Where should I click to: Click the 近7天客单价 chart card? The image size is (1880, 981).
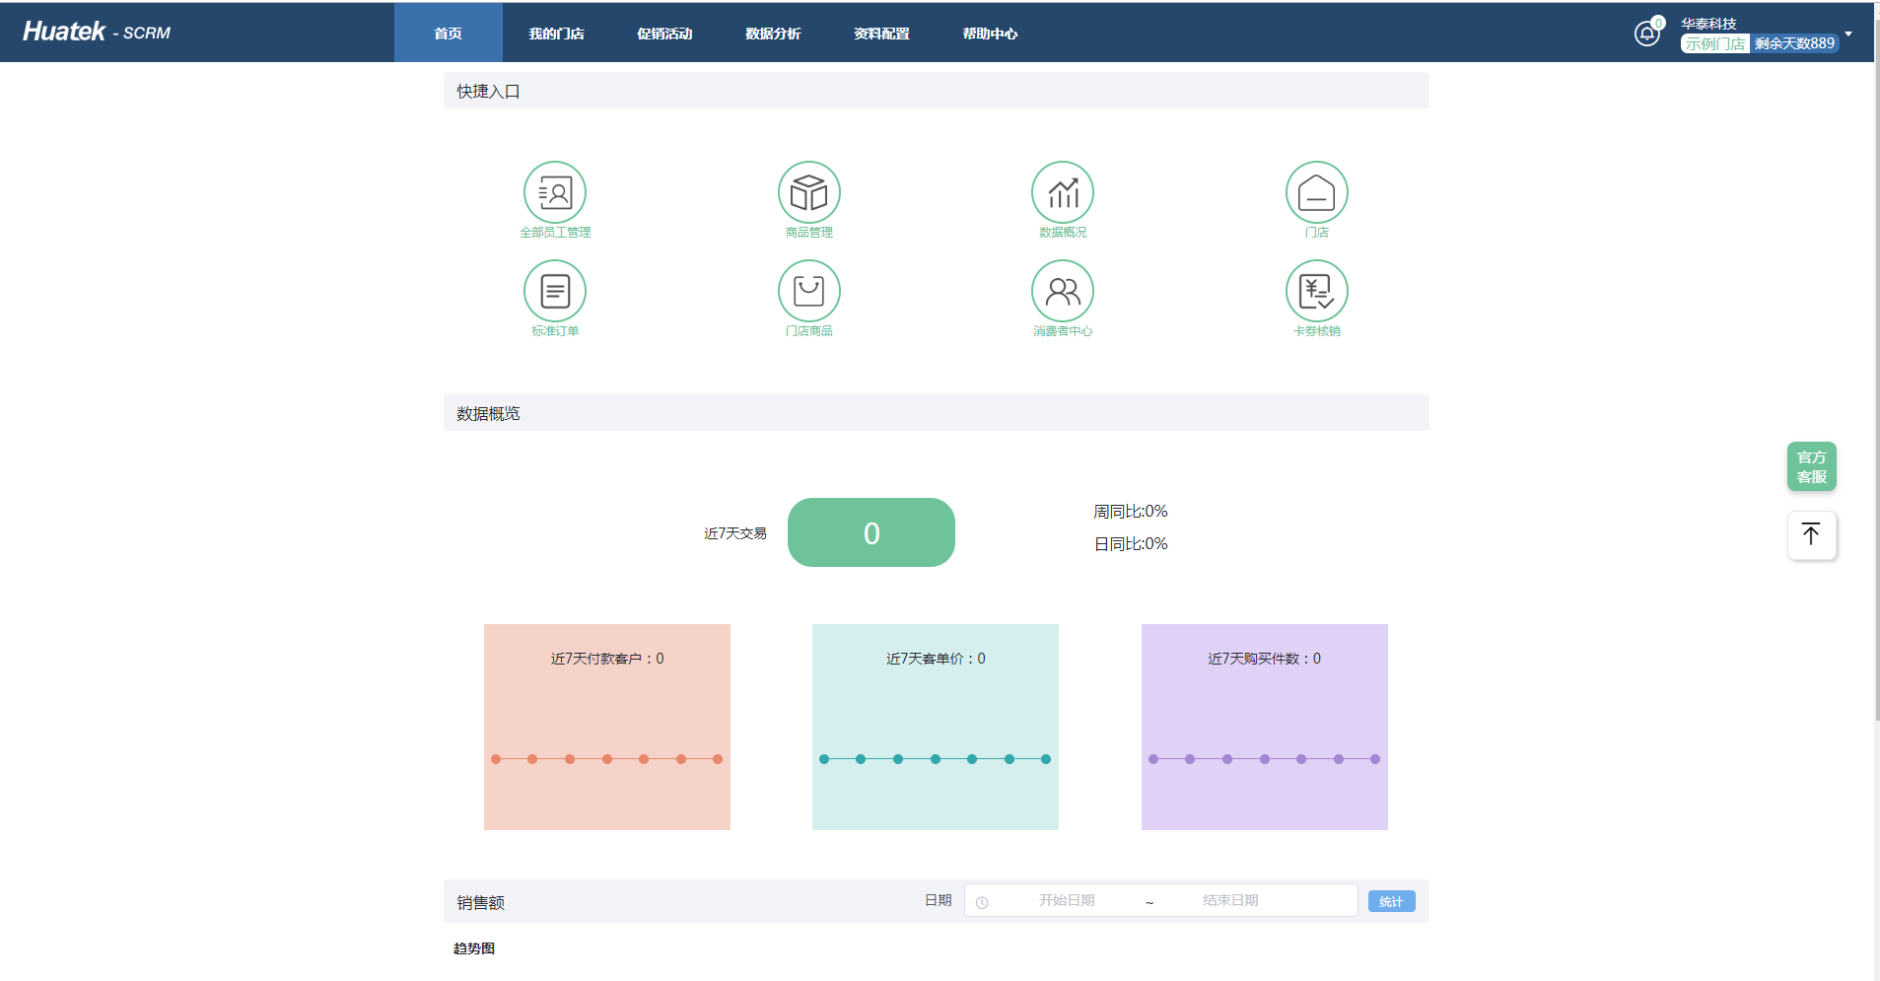coord(936,727)
